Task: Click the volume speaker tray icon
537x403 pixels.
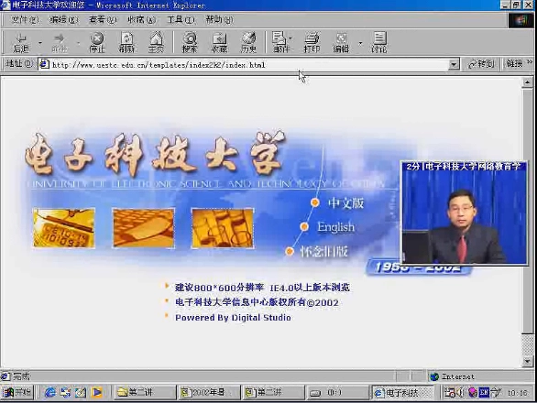Action: coord(460,392)
